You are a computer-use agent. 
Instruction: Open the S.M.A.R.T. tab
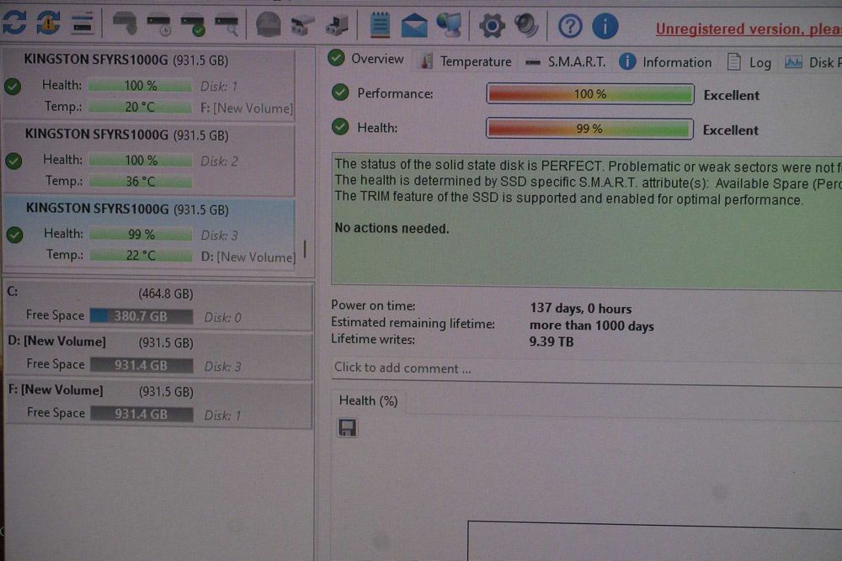(x=565, y=62)
